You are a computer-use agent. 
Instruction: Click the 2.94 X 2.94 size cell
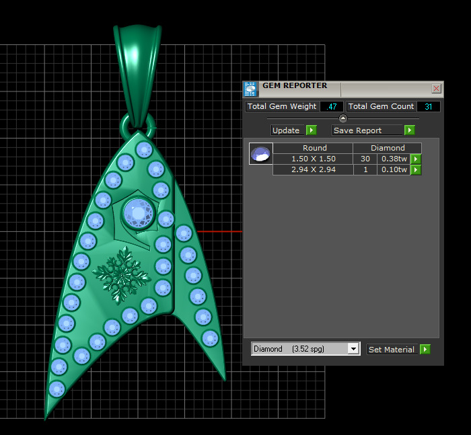pyautogui.click(x=313, y=169)
